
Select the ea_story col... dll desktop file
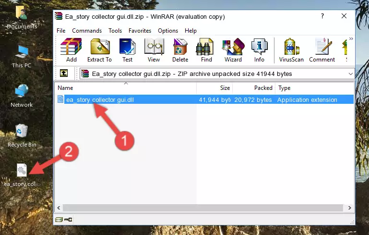22,175
